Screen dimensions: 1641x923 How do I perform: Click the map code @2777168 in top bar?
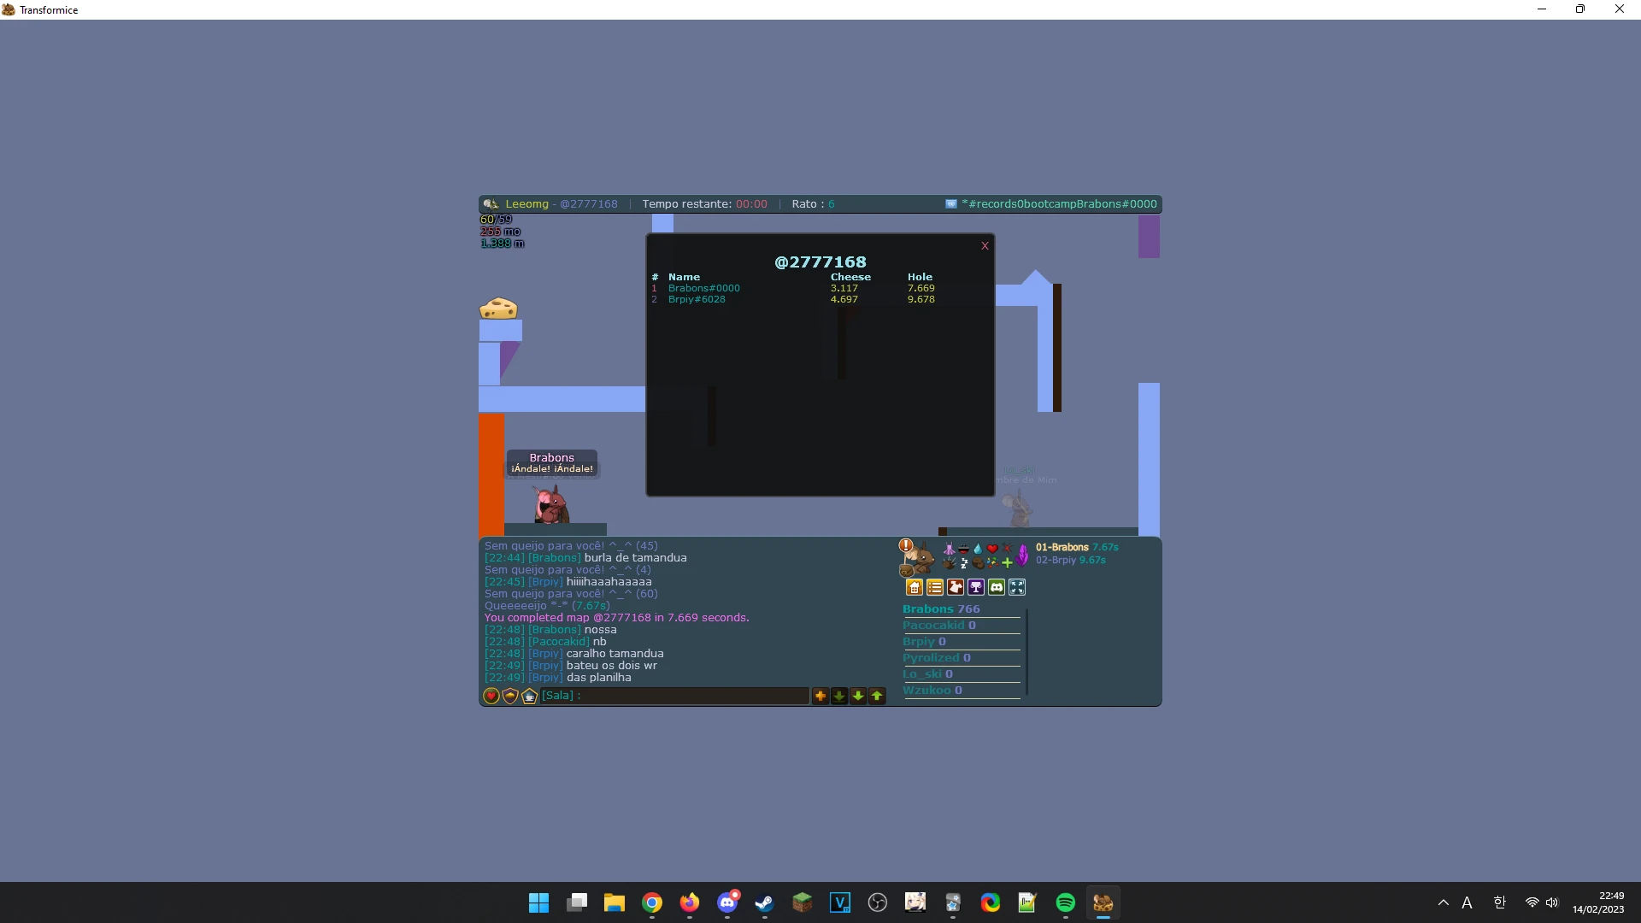pyautogui.click(x=589, y=204)
